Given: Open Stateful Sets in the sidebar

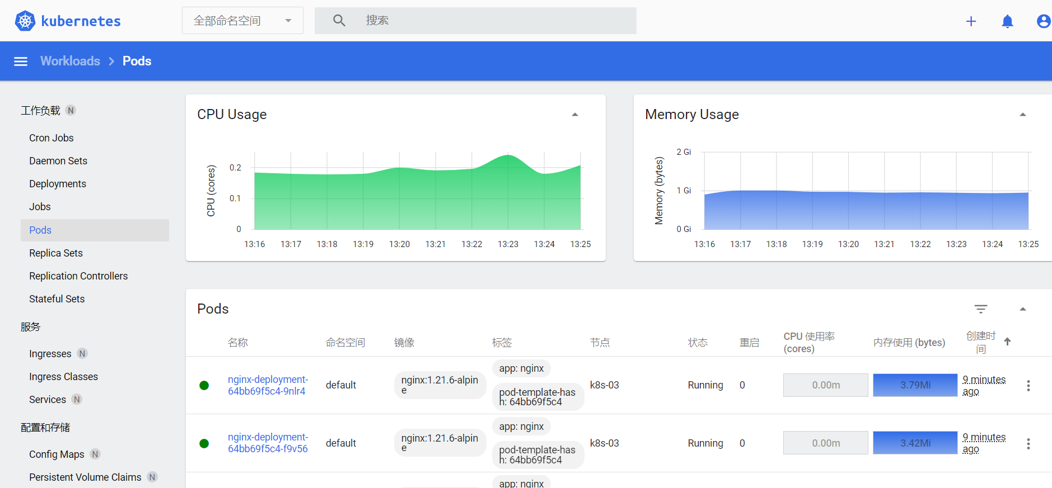Looking at the screenshot, I should [x=57, y=299].
